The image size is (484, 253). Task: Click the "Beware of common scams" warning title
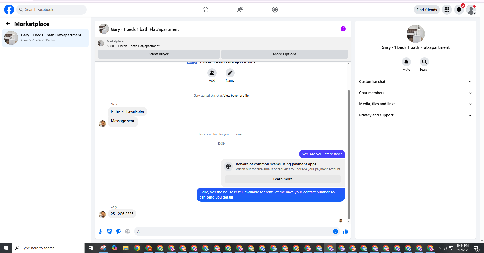[276, 164]
